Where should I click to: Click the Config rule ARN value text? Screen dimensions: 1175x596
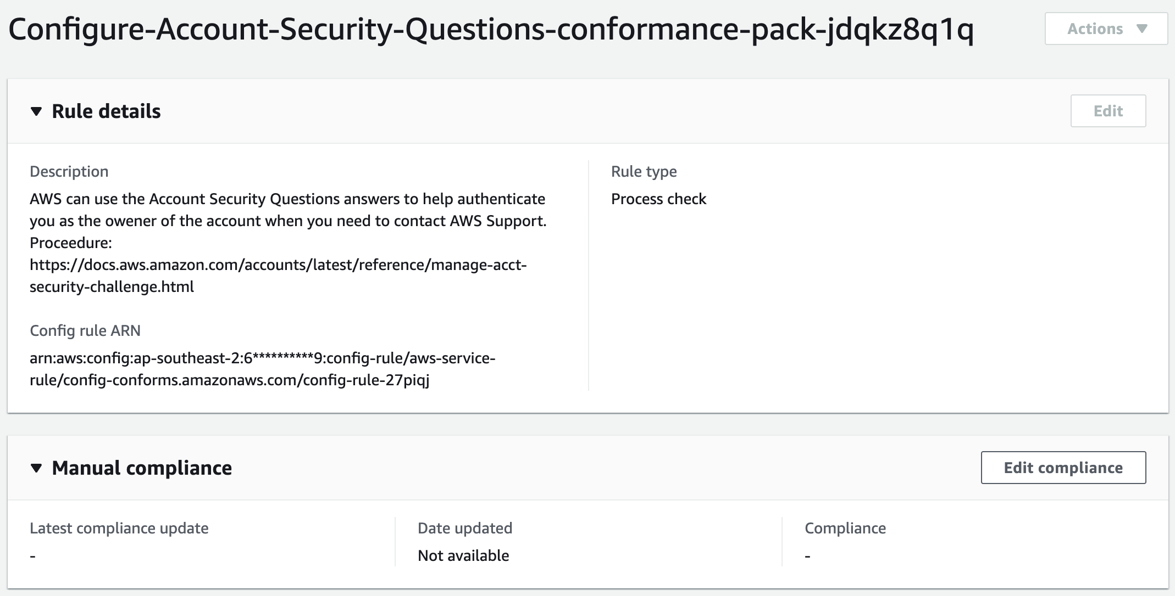tap(262, 369)
